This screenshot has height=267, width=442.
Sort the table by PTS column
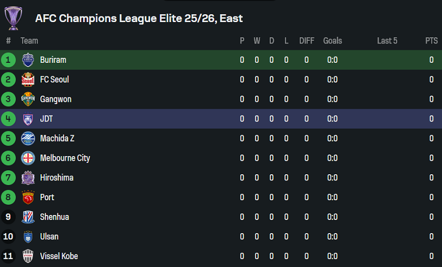[431, 41]
